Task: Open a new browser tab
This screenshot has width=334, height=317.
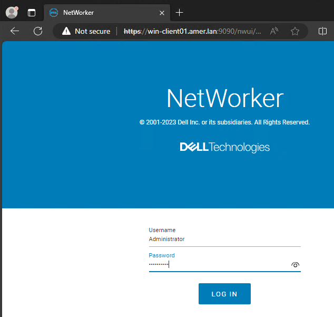Action: coord(179,13)
